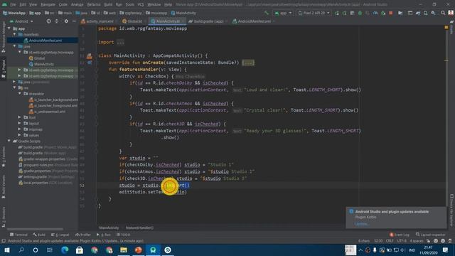The height and width of the screenshot is (256, 455).
Task: Collapse the java folder in project tree
Action: click(14, 46)
